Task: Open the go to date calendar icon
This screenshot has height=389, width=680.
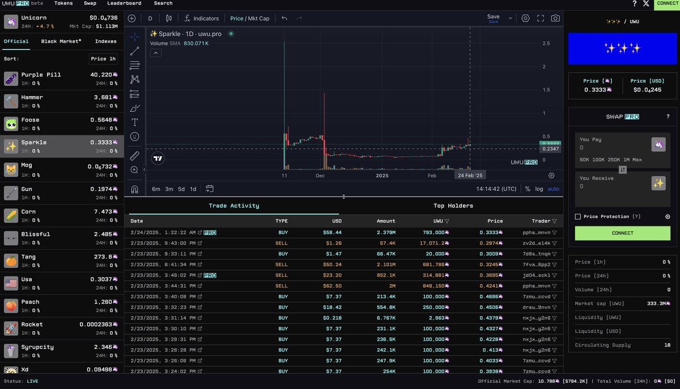Action: click(x=209, y=189)
